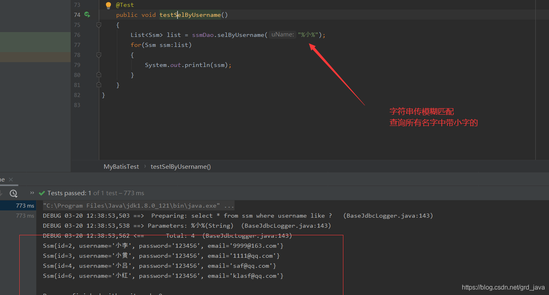Click the for(Ssm ssm:list) statement
Viewport: 549px width, 295px height.
[161, 45]
